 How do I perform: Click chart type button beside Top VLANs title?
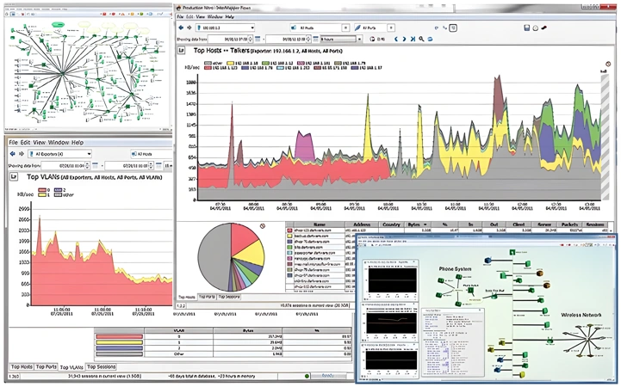point(14,176)
